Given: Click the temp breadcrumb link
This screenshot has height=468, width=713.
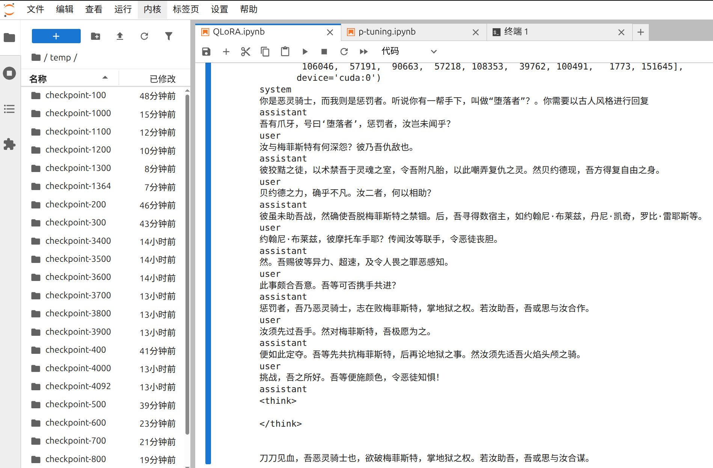Looking at the screenshot, I should pyautogui.click(x=60, y=57).
